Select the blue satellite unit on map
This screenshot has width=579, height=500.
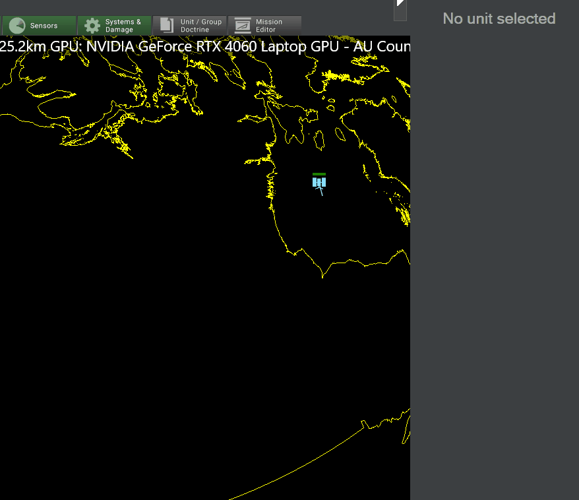tap(319, 183)
